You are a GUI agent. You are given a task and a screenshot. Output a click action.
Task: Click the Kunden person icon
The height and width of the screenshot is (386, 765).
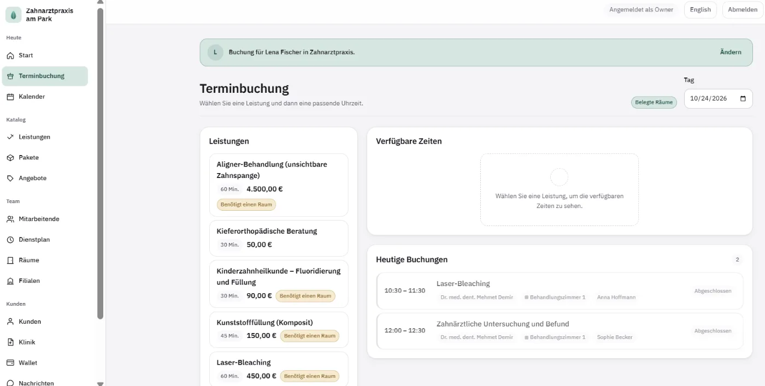point(10,322)
